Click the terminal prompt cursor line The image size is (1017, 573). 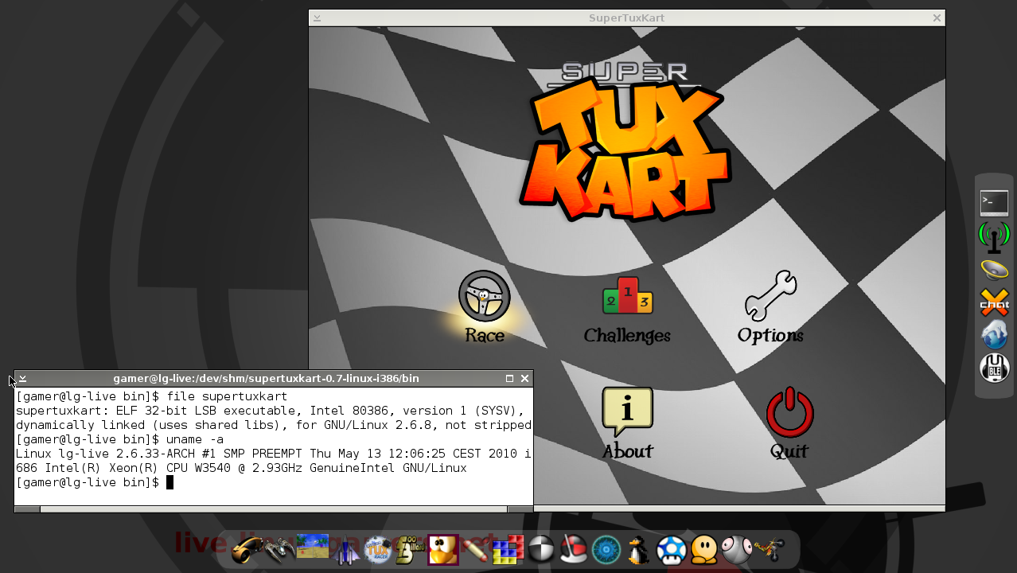[95, 482]
